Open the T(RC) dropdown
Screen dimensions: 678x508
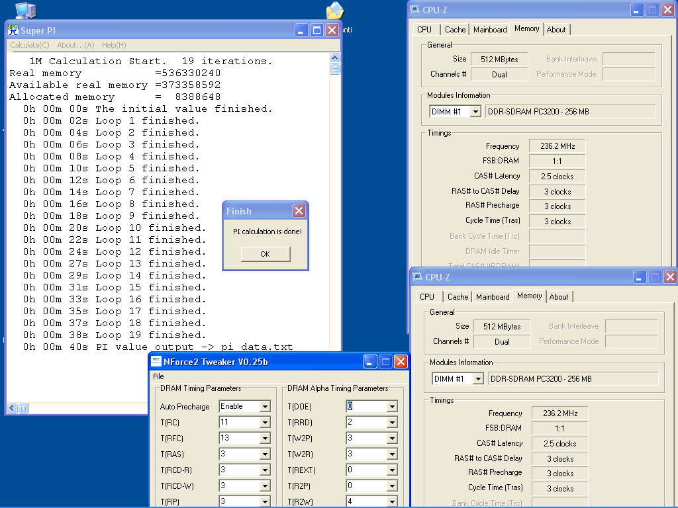(265, 423)
